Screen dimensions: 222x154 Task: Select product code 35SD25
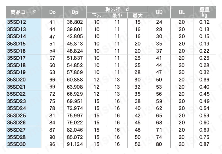point(17,115)
